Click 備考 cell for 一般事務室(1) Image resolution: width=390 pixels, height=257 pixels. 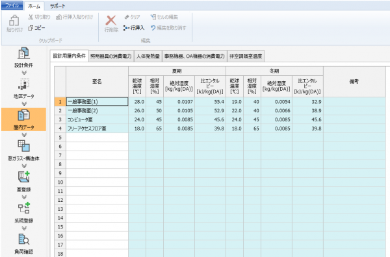[x=354, y=101]
